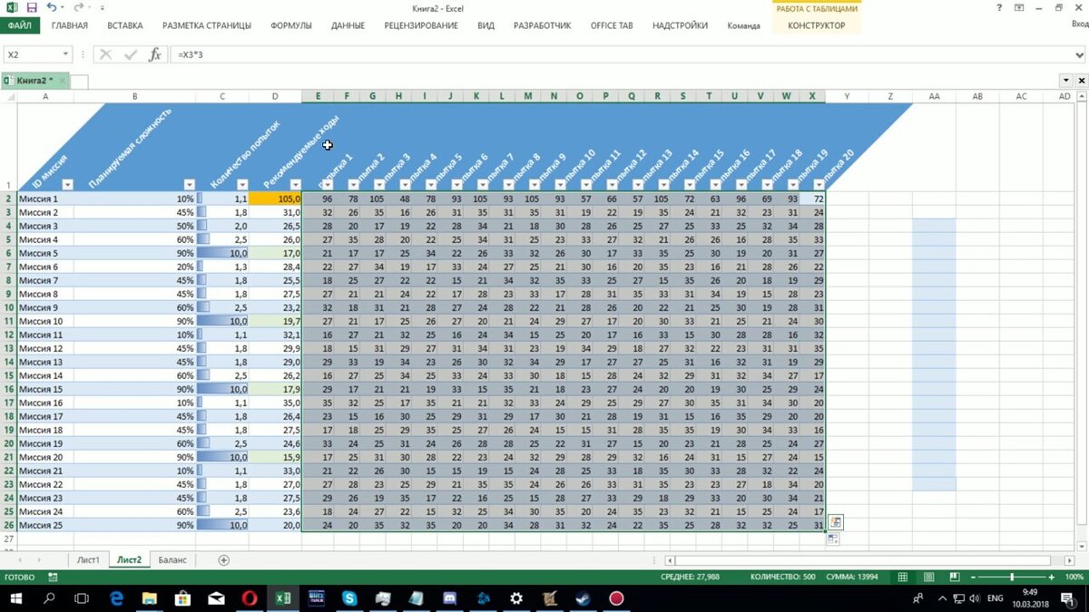This screenshot has height=612, width=1089.
Task: Open Планируемая сложность filter dropdown
Action: click(189, 185)
